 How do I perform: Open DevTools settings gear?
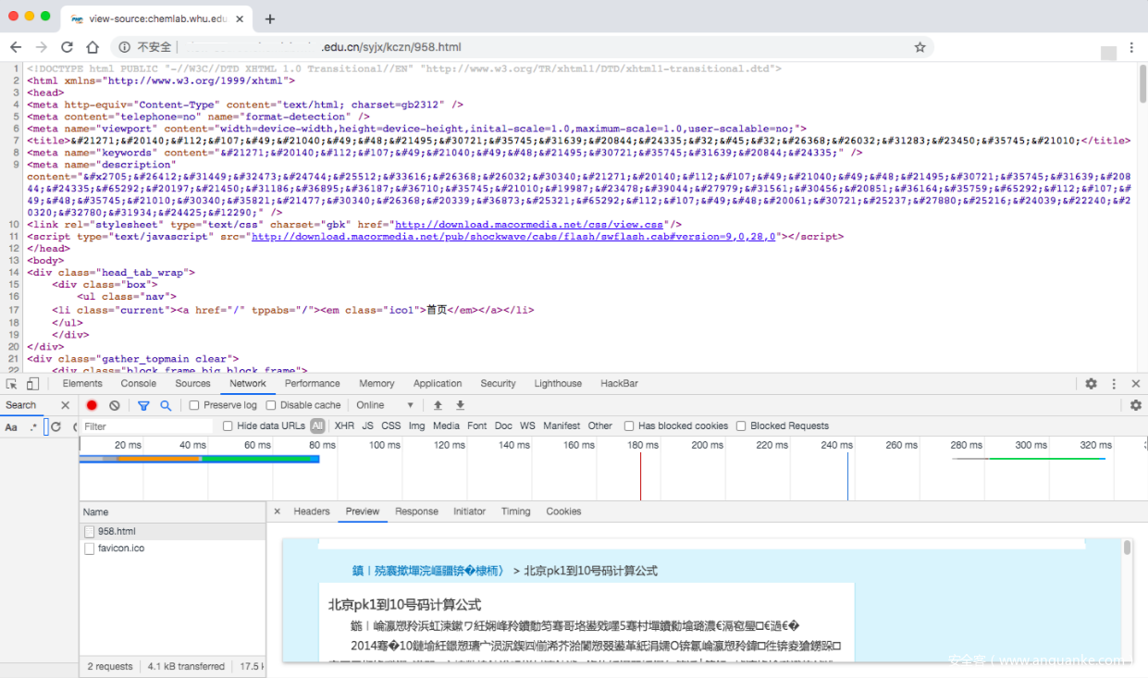(1091, 384)
